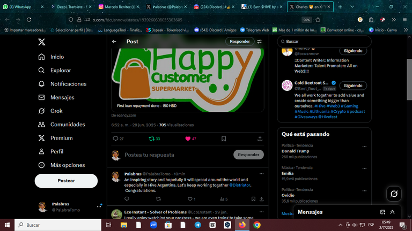Bookmark this page star icon

tap(318, 20)
